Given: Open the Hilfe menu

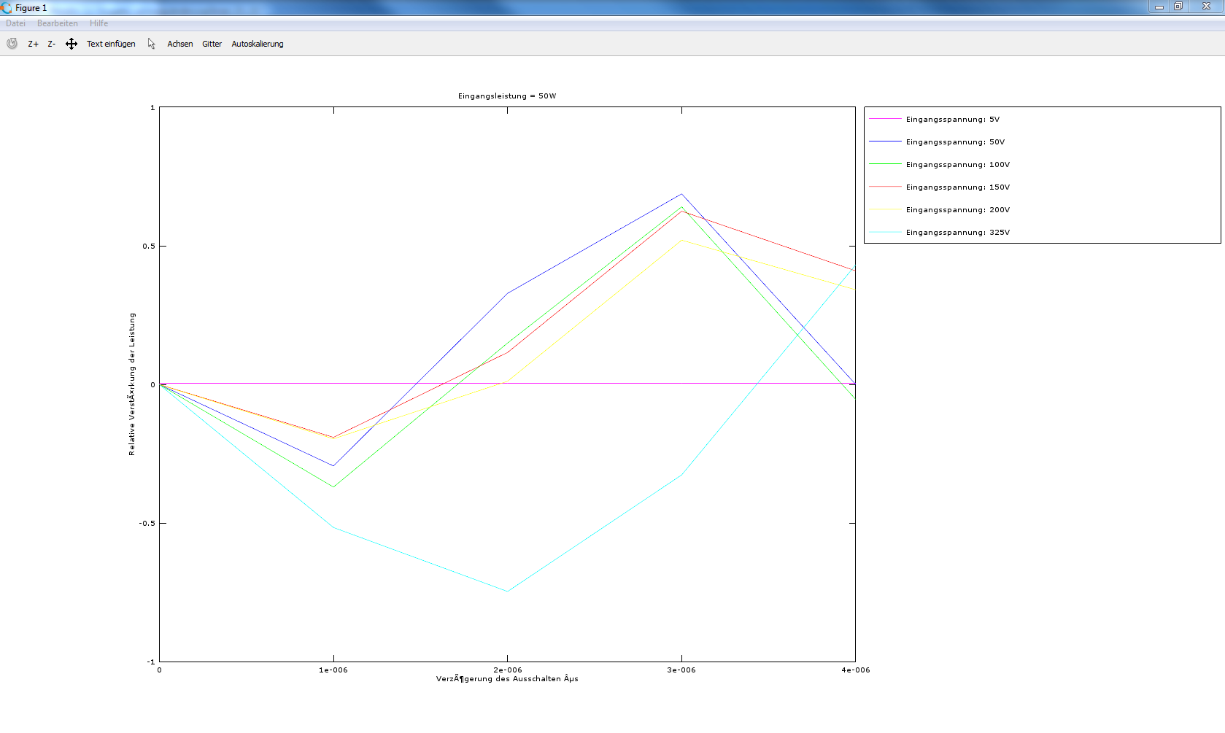Looking at the screenshot, I should click(x=99, y=23).
